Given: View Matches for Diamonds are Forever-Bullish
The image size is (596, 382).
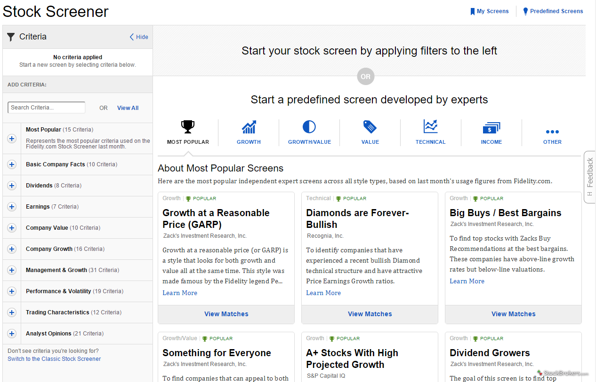Looking at the screenshot, I should tap(370, 314).
